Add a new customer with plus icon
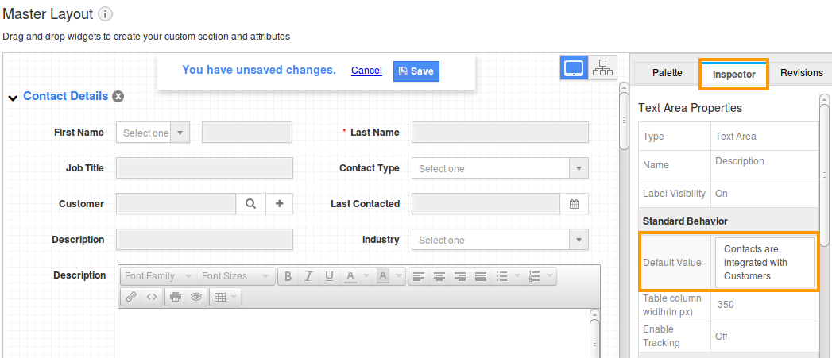Screen dimensions: 832x358 (x=279, y=204)
